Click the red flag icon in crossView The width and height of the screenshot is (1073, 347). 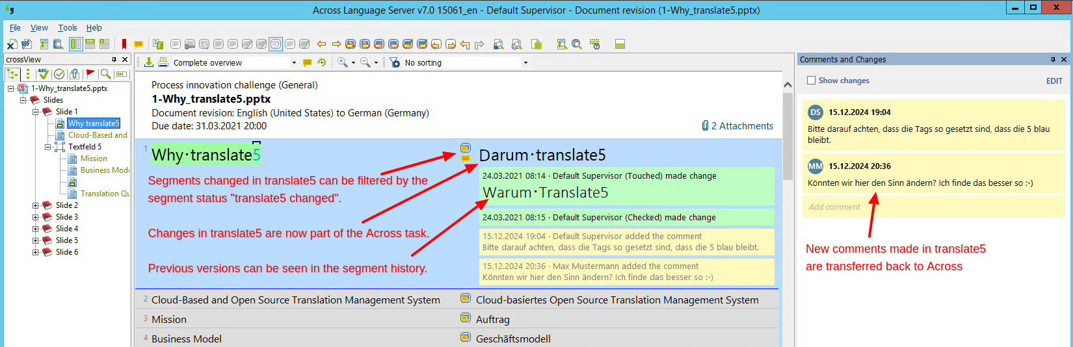90,73
